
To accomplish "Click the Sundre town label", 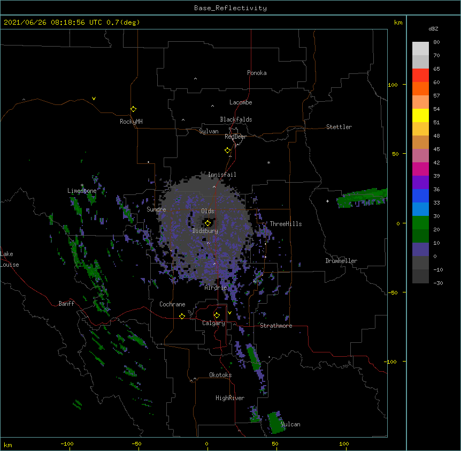I will (x=156, y=209).
